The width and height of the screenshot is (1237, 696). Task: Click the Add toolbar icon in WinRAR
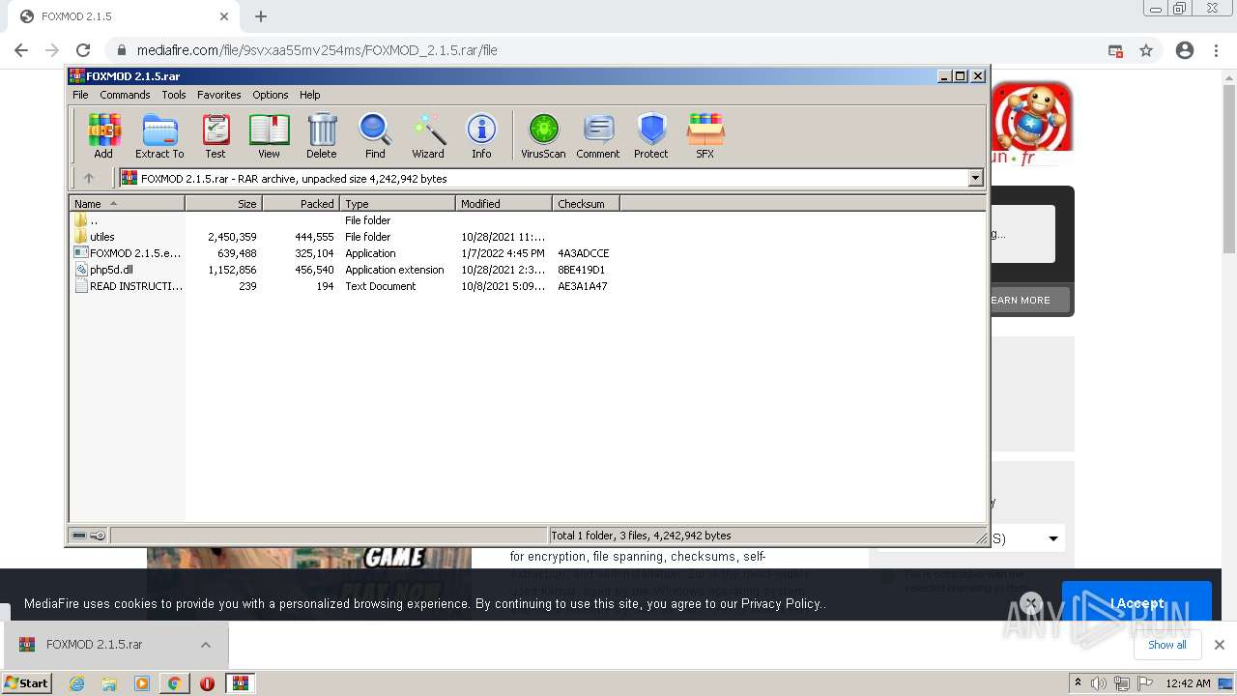pos(103,135)
